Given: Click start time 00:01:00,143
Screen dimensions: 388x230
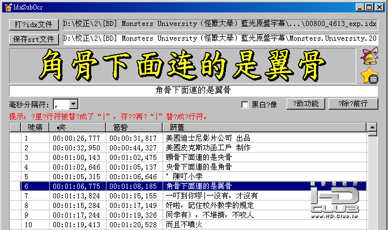Looking at the screenshot, I should [76, 158].
